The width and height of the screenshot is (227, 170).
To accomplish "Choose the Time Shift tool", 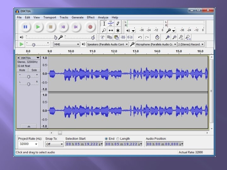I will (x=111, y=31).
